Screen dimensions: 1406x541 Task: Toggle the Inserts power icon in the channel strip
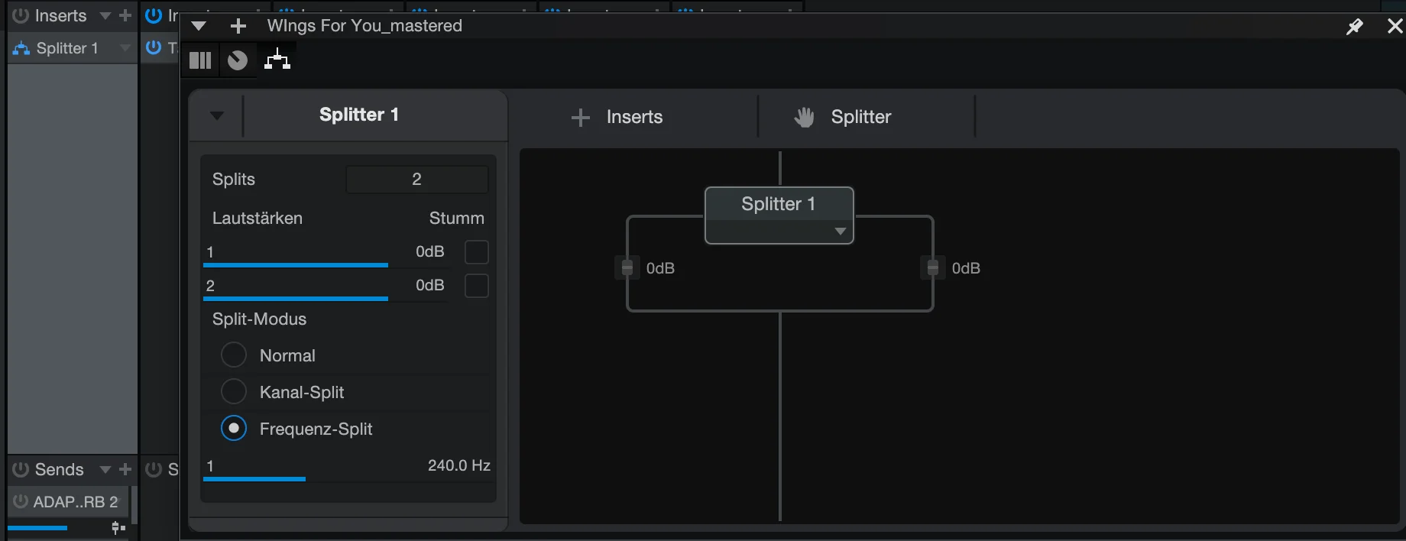pyautogui.click(x=21, y=15)
